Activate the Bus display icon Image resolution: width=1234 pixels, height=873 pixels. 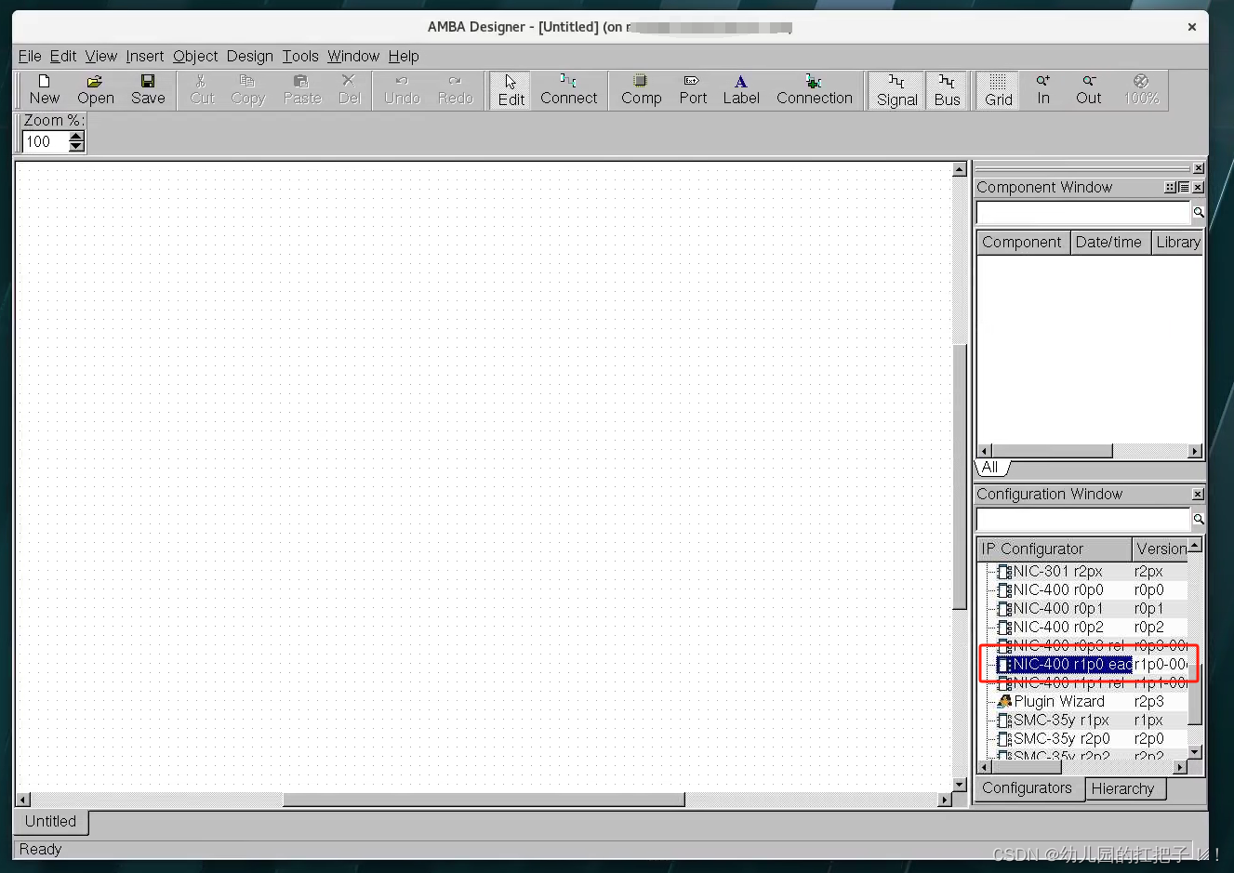click(x=947, y=89)
